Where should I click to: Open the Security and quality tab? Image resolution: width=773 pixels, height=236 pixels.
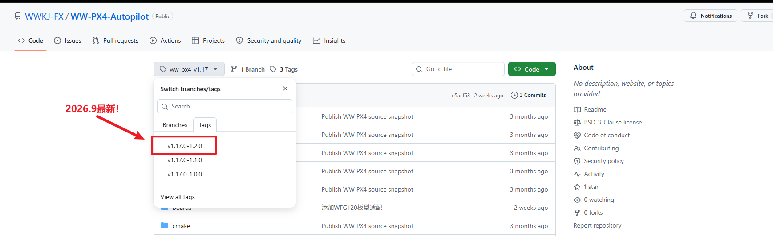[x=269, y=40]
